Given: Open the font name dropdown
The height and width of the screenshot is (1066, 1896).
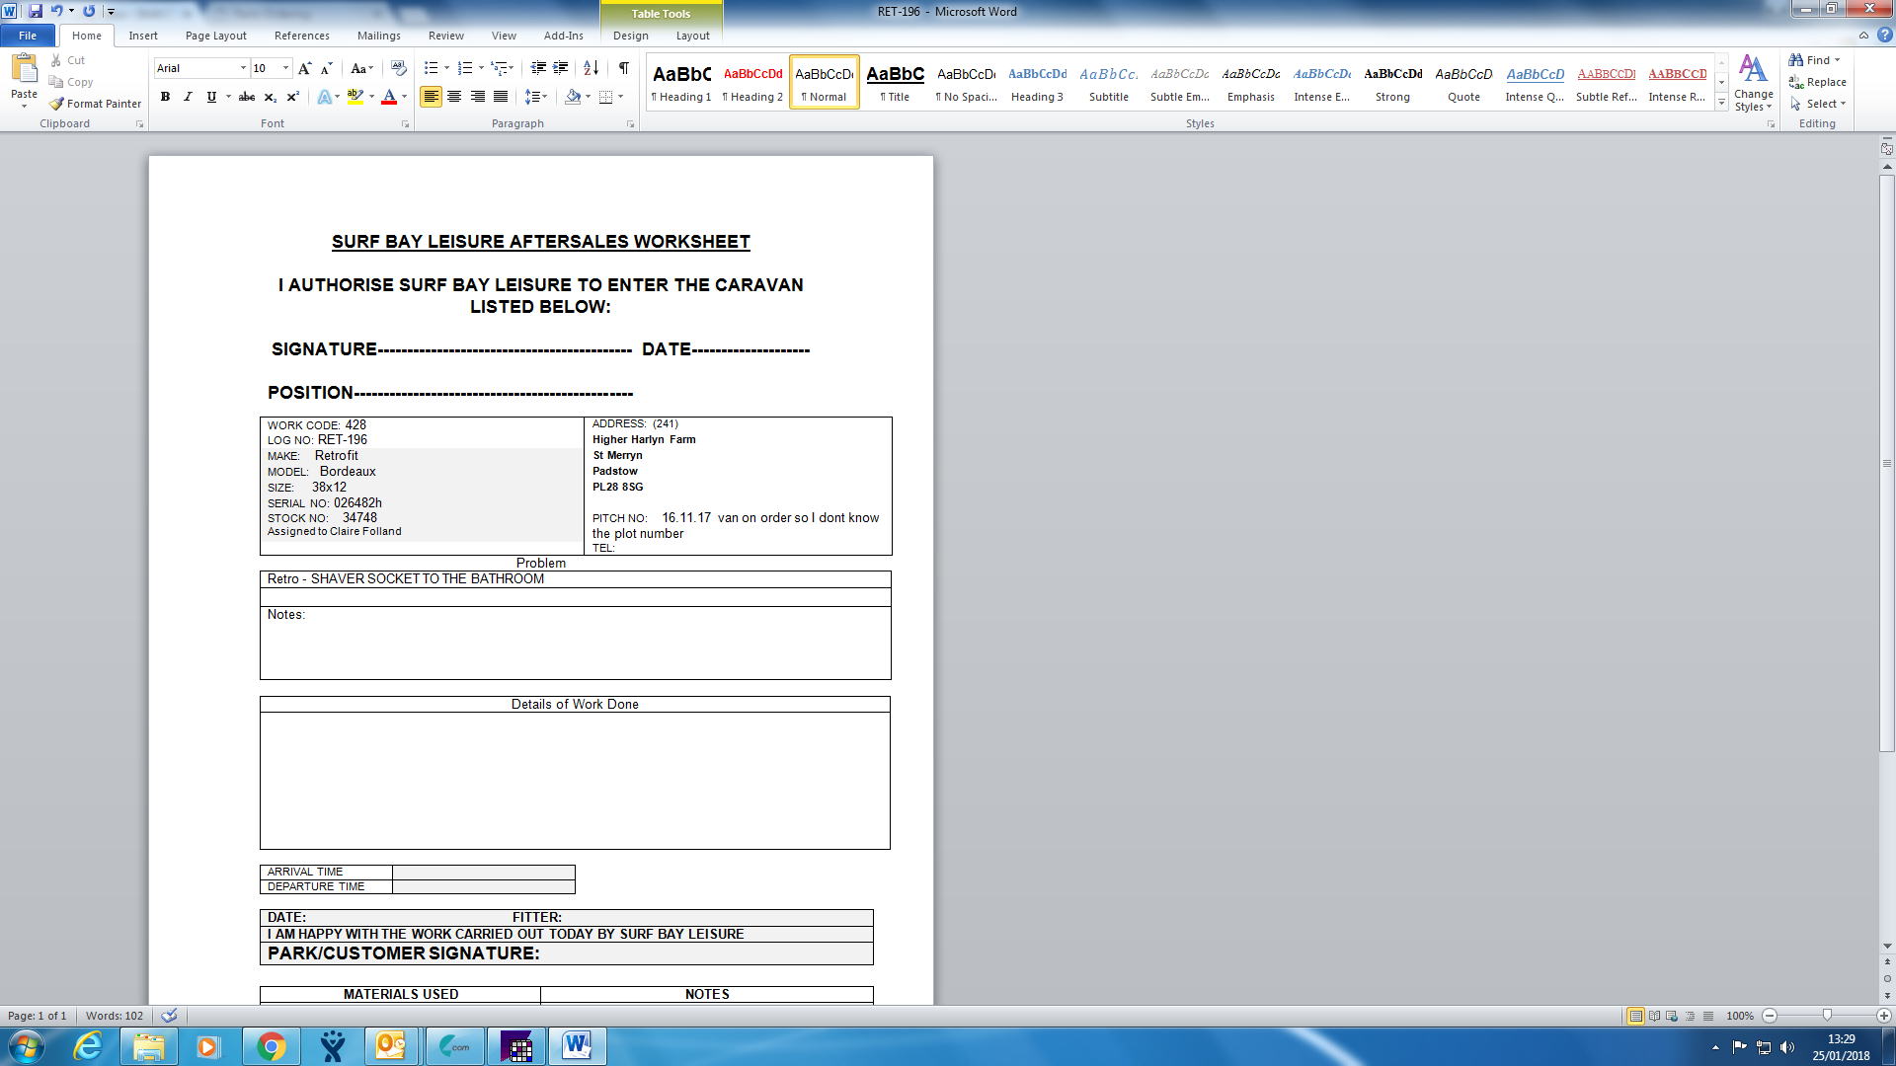Looking at the screenshot, I should coord(243,68).
